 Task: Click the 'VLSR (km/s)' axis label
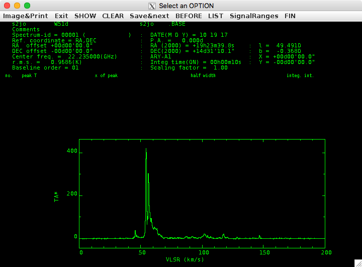[185, 259]
